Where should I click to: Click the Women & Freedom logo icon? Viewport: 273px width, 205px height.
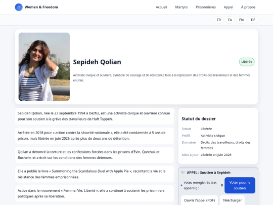19,7
